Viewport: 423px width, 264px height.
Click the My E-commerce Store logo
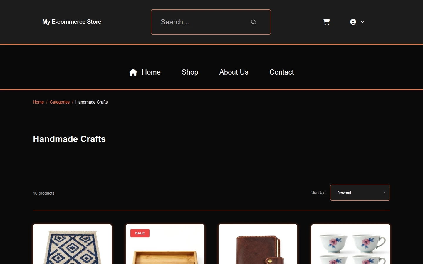point(72,22)
